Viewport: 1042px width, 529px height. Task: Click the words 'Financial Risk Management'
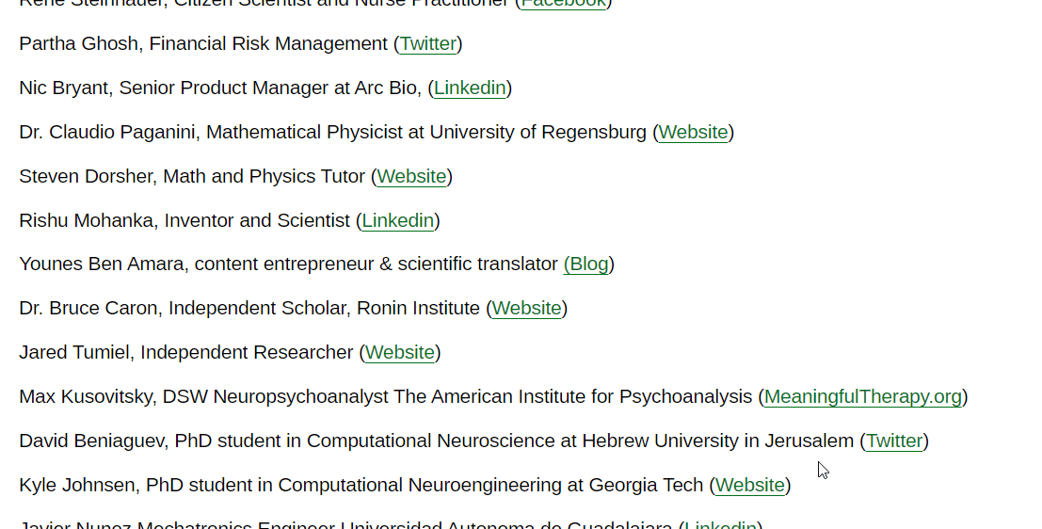(268, 44)
